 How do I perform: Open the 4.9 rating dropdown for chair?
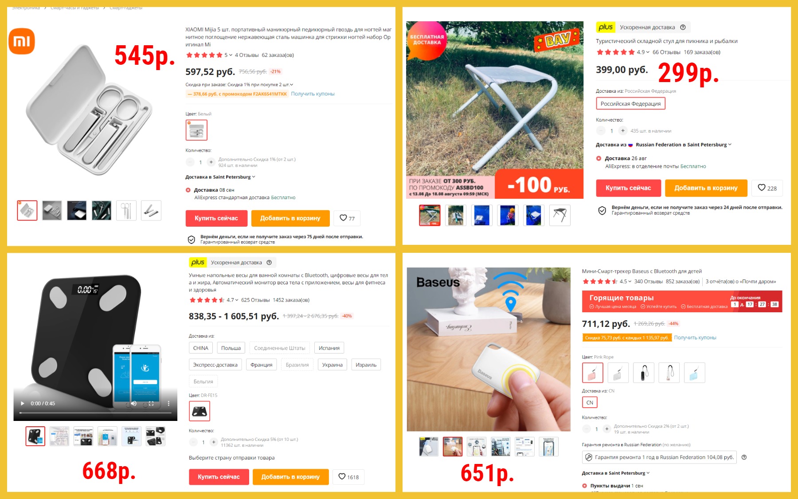tap(643, 52)
